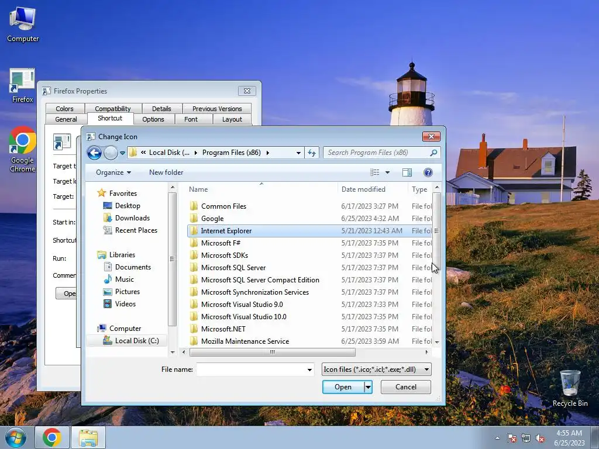
Task: Switch to the Details tab
Action: pyautogui.click(x=161, y=109)
